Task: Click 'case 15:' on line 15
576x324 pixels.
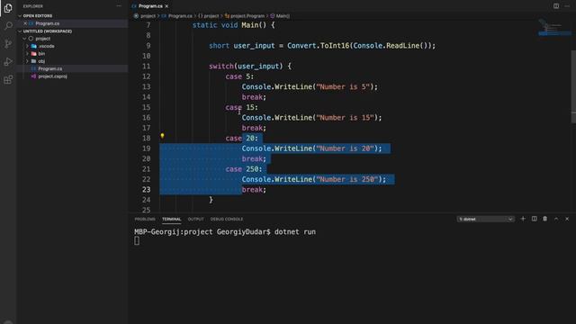Action: 242,108
